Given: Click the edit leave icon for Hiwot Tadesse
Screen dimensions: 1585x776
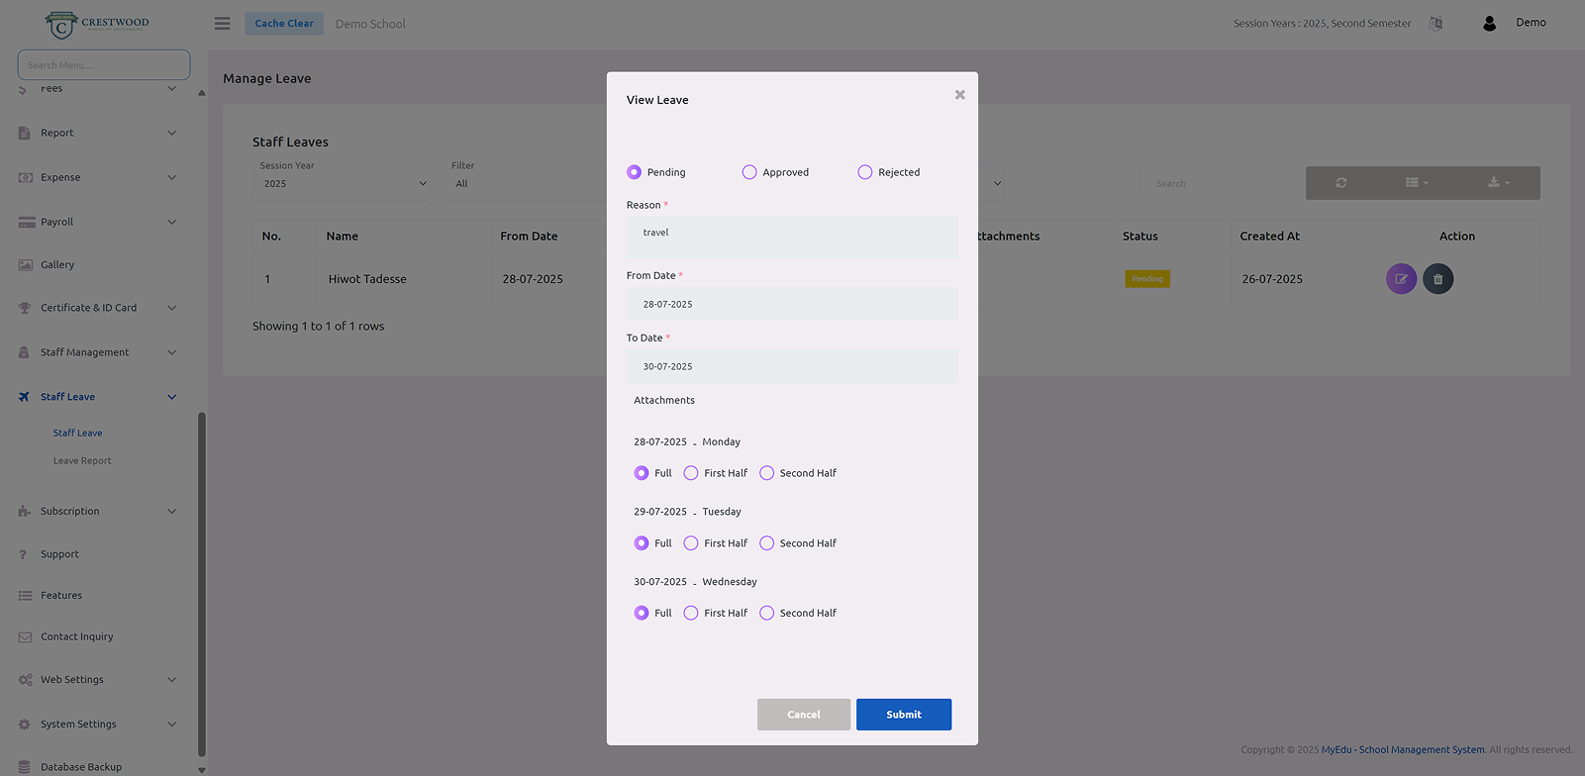Looking at the screenshot, I should coord(1401,279).
